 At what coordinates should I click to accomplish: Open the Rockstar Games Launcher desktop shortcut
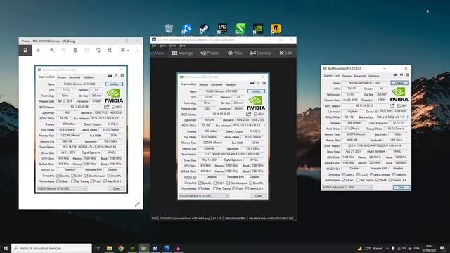coord(276,28)
